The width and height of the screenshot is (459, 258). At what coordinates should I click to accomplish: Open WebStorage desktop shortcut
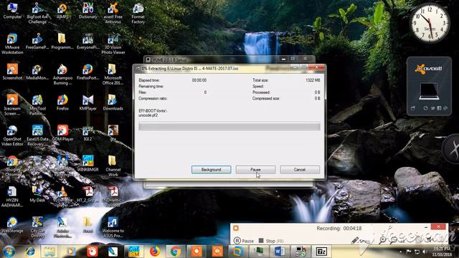pos(12,224)
